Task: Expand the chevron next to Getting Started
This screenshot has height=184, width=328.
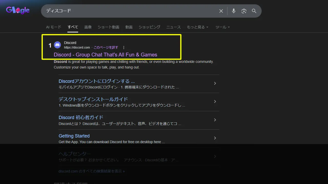Action: click(x=215, y=138)
